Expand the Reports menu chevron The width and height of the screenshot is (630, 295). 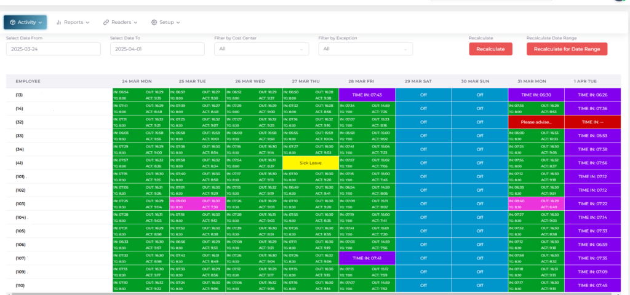(87, 23)
